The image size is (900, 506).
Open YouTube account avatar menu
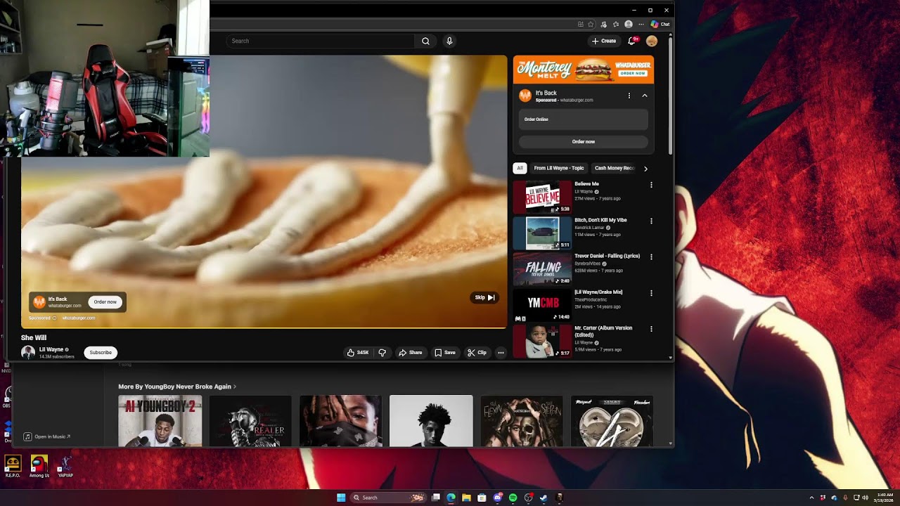point(652,41)
